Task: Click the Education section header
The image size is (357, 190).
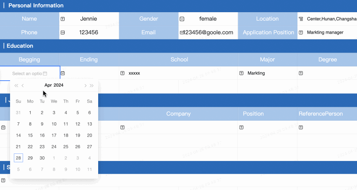Action: pyautogui.click(x=20, y=46)
